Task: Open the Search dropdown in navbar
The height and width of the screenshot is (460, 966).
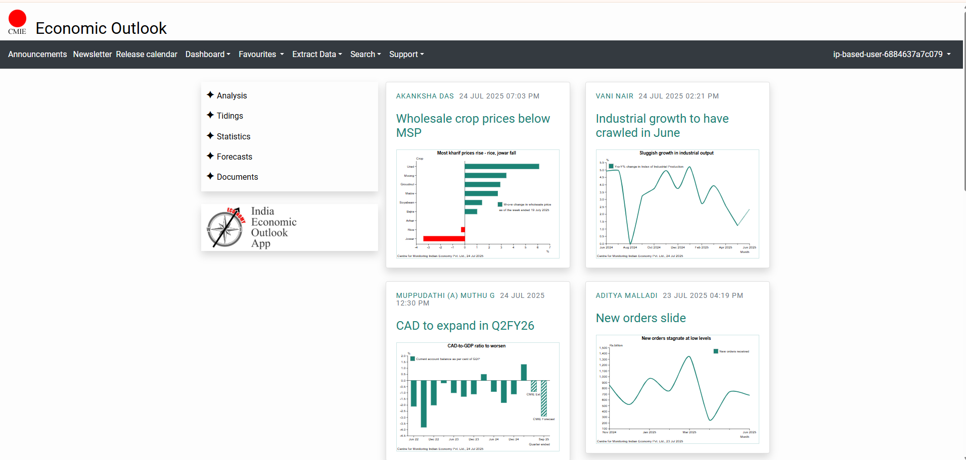Action: click(x=365, y=55)
